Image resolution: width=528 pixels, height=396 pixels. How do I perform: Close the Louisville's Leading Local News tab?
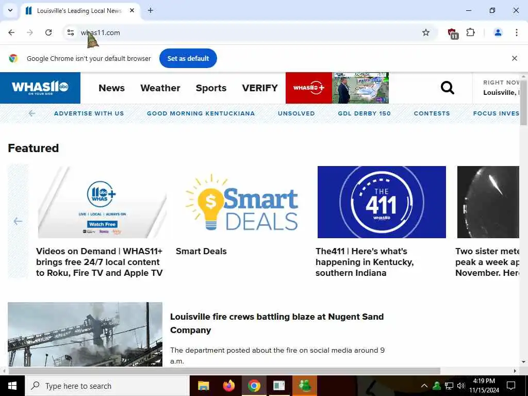point(132,10)
